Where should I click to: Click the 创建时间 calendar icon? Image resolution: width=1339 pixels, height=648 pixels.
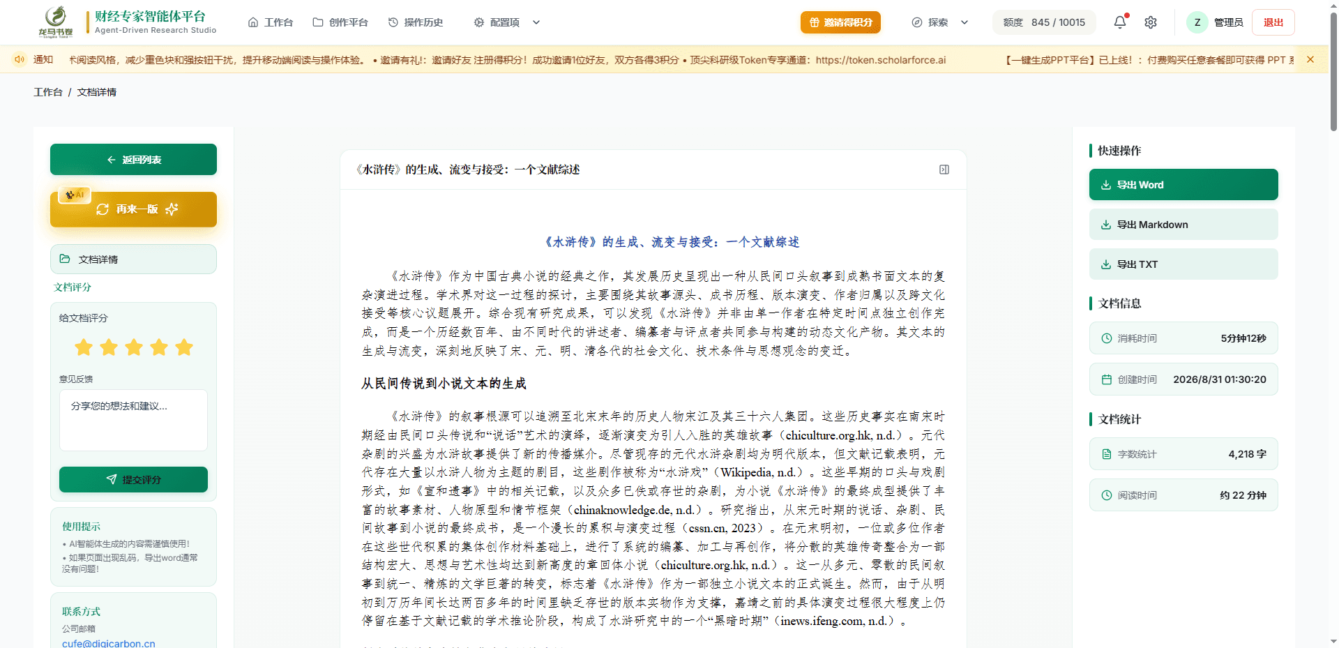click(x=1106, y=379)
